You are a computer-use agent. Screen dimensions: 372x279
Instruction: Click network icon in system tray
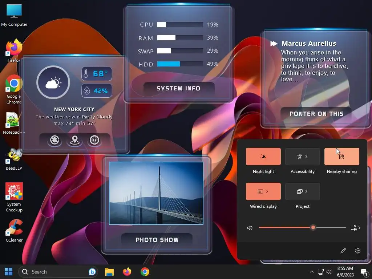[320, 272]
